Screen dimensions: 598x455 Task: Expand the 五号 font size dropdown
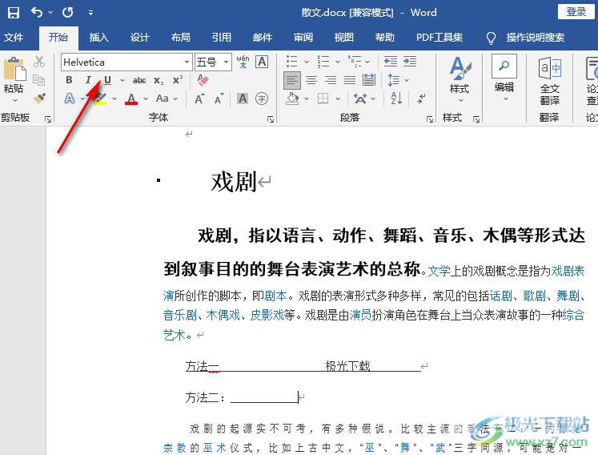pyautogui.click(x=227, y=62)
